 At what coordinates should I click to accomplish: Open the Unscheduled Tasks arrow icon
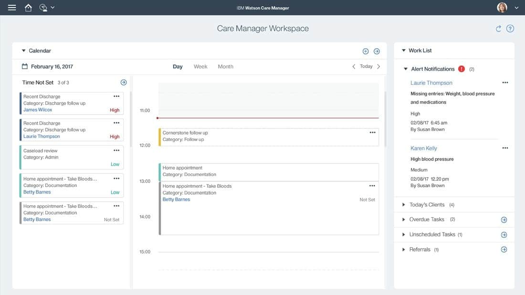point(504,235)
